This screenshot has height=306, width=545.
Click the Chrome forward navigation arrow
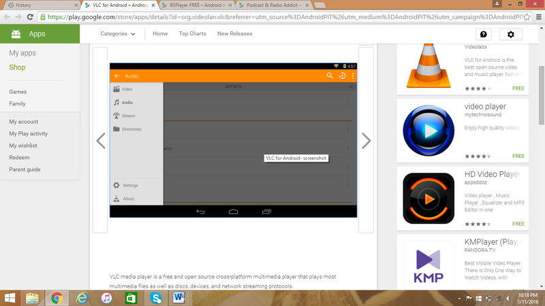coord(18,16)
